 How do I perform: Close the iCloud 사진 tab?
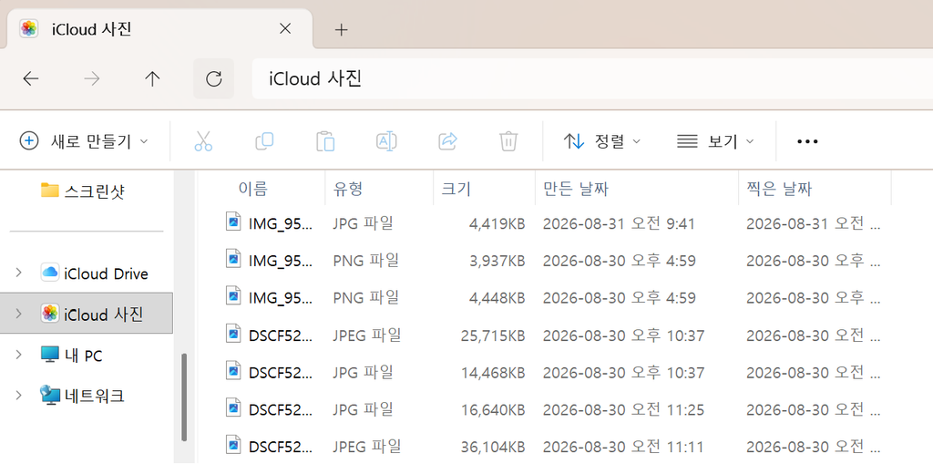(x=285, y=28)
